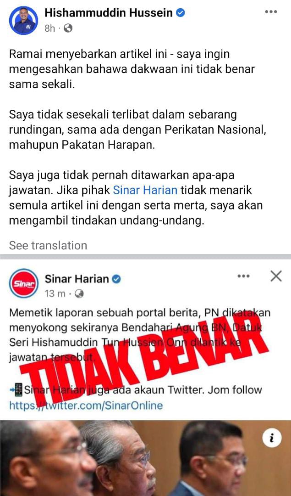291x496 pixels.
Task: Click See translation under the post
Action: tap(48, 245)
